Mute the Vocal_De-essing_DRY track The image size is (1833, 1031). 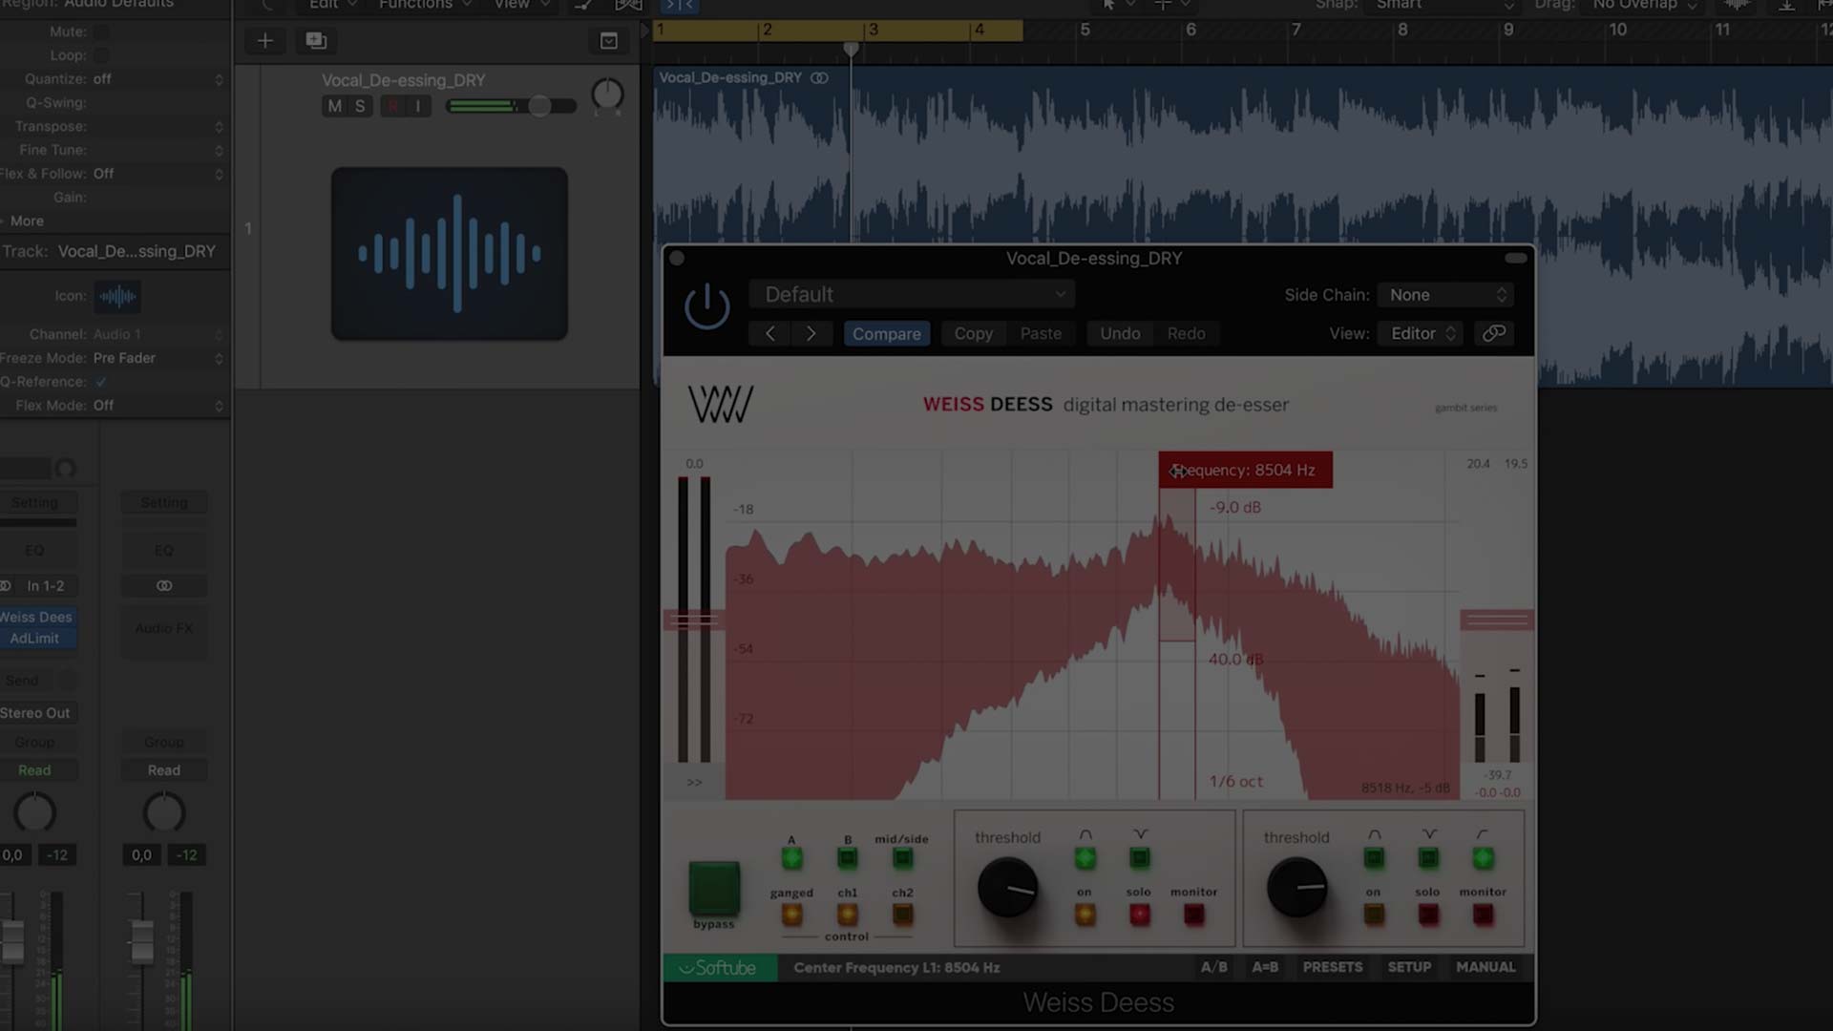[334, 106]
